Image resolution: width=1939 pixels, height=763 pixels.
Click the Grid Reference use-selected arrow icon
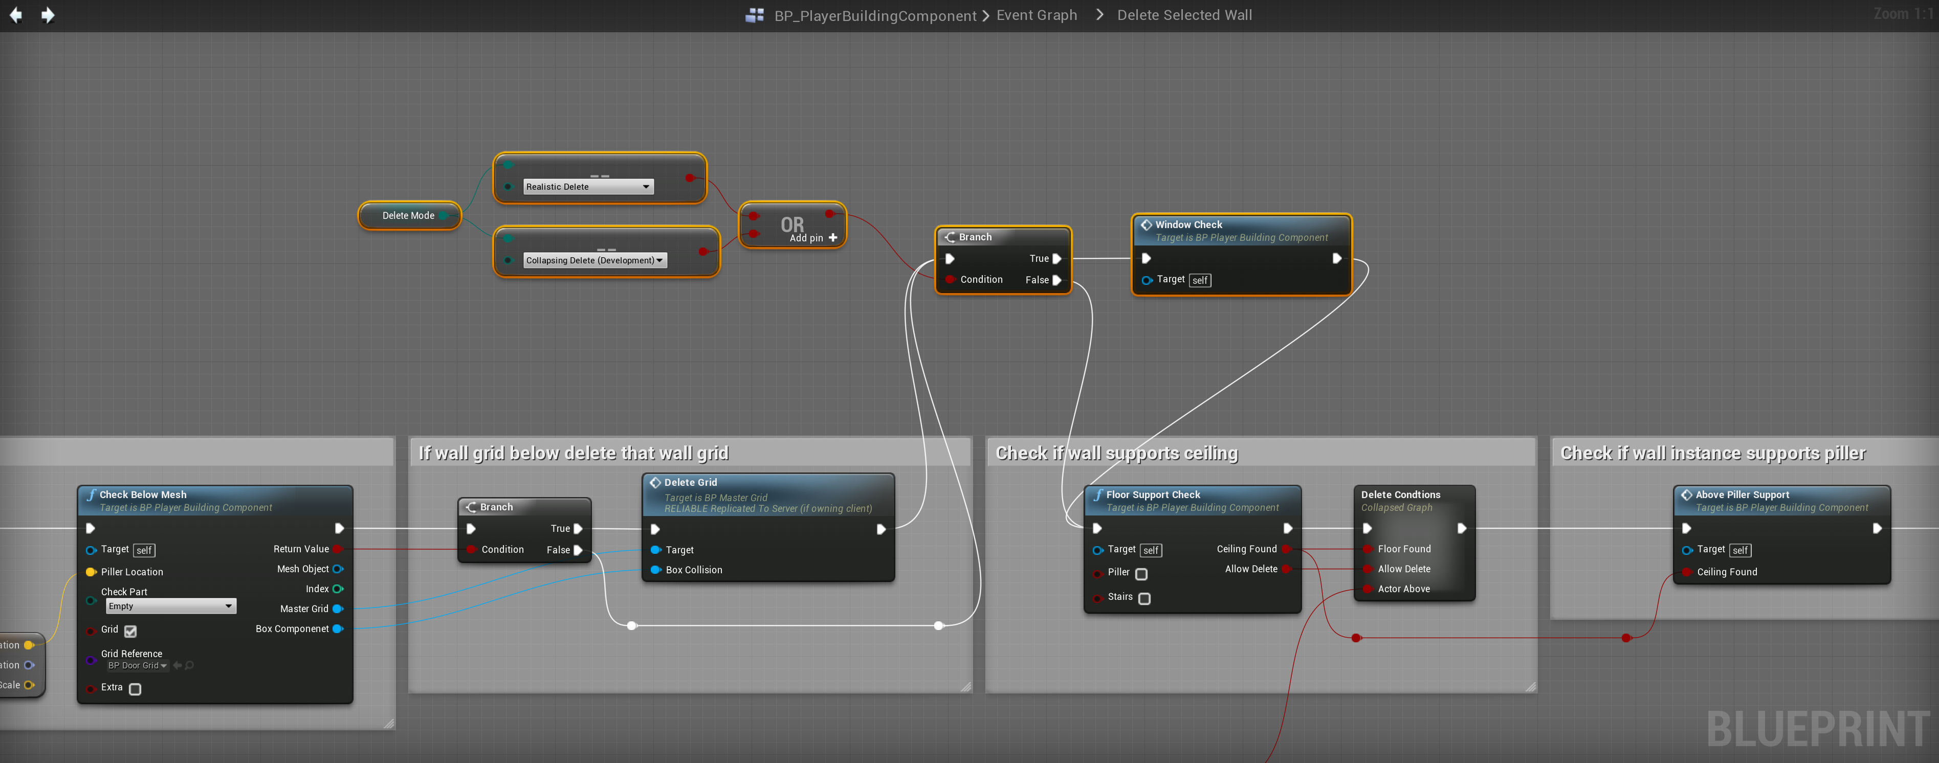(x=177, y=665)
